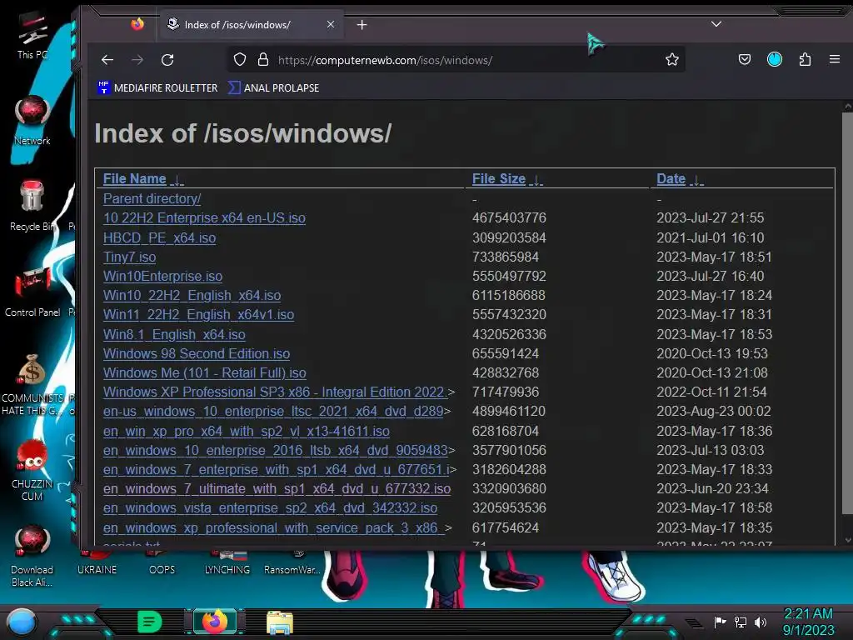Click the forward navigation arrow

click(x=137, y=60)
